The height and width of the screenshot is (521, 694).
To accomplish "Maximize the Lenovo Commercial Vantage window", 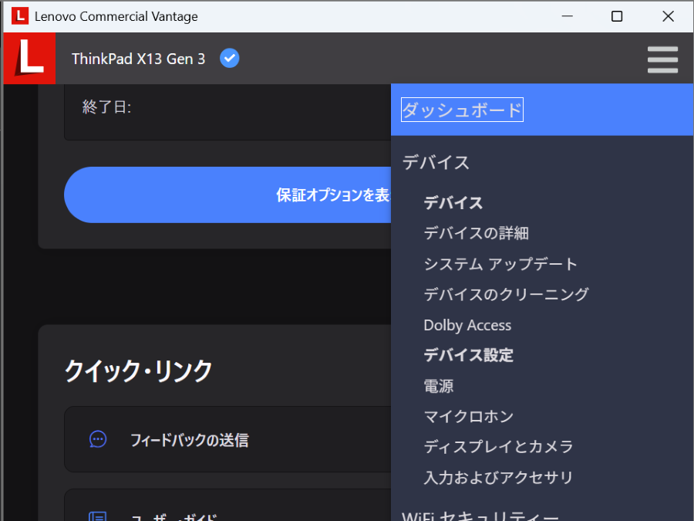I will (x=617, y=16).
